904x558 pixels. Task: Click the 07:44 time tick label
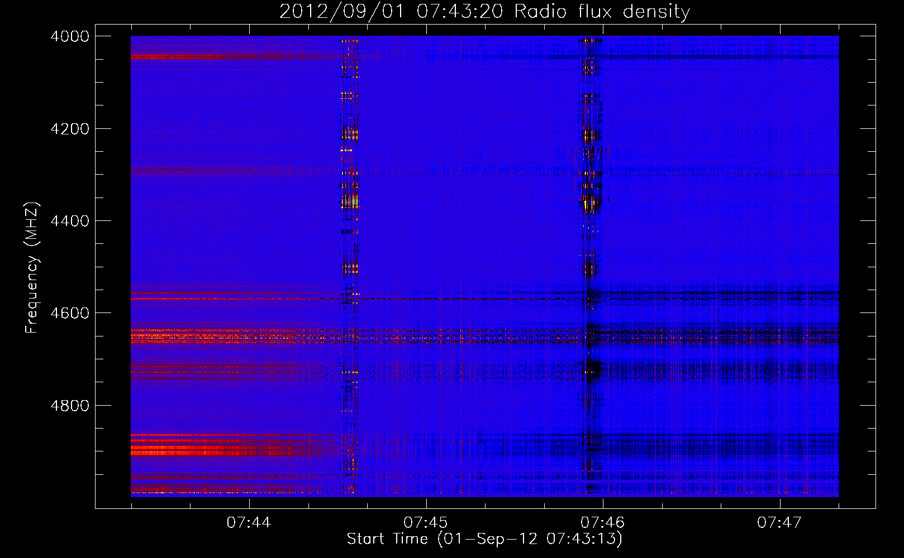tap(249, 522)
